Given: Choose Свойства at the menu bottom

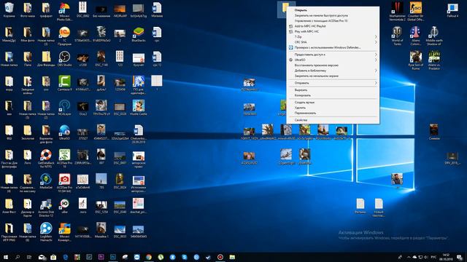Looking at the screenshot, I should pyautogui.click(x=333, y=120).
